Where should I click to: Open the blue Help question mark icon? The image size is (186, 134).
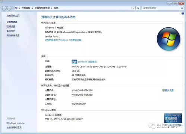coord(183,13)
